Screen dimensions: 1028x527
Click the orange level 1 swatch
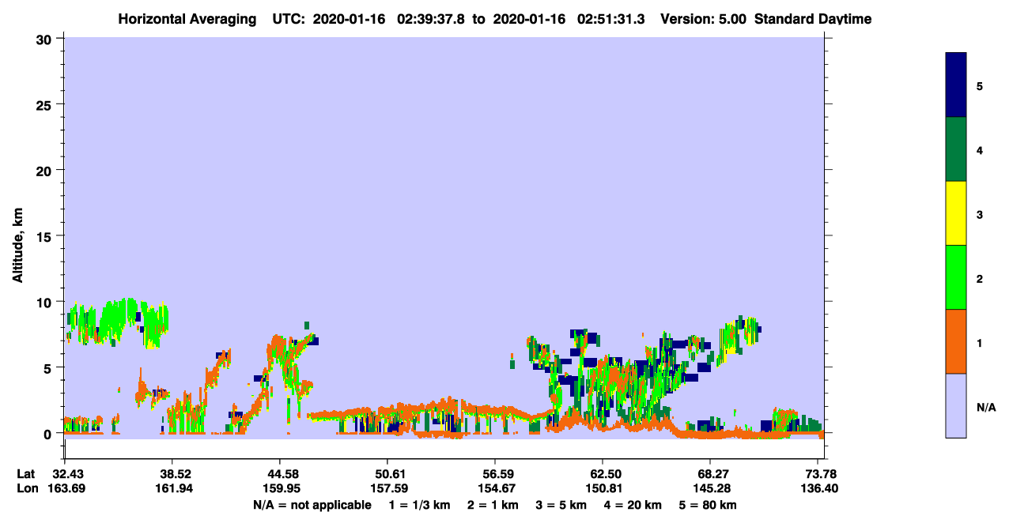(x=956, y=341)
